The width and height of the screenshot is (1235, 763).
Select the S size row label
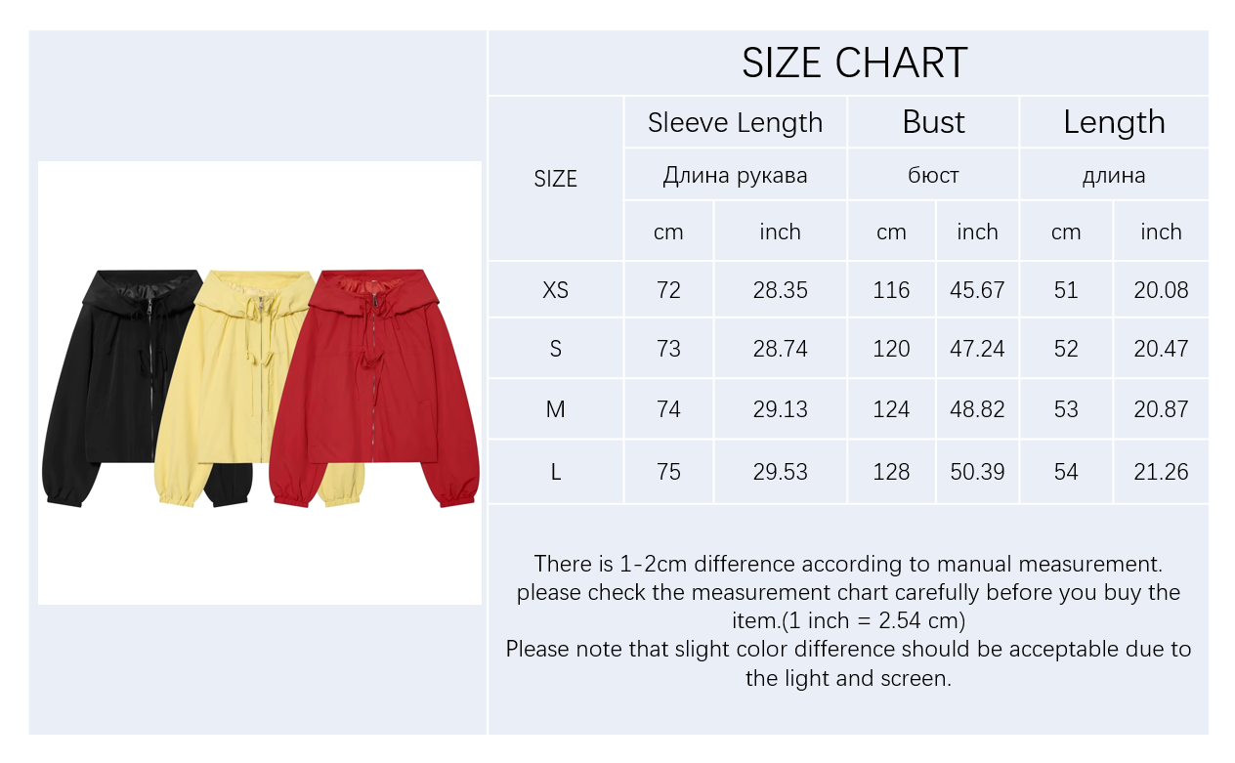pos(555,349)
